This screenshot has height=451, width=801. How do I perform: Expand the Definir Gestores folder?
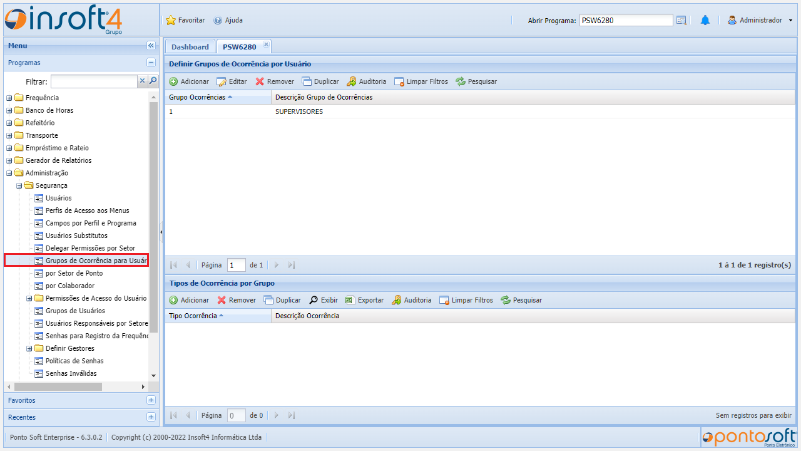(x=29, y=348)
